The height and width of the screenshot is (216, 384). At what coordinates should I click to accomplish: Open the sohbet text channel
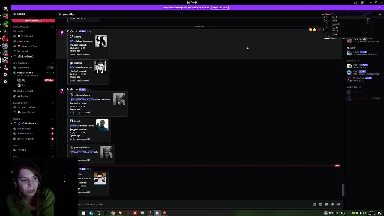(x=33, y=31)
